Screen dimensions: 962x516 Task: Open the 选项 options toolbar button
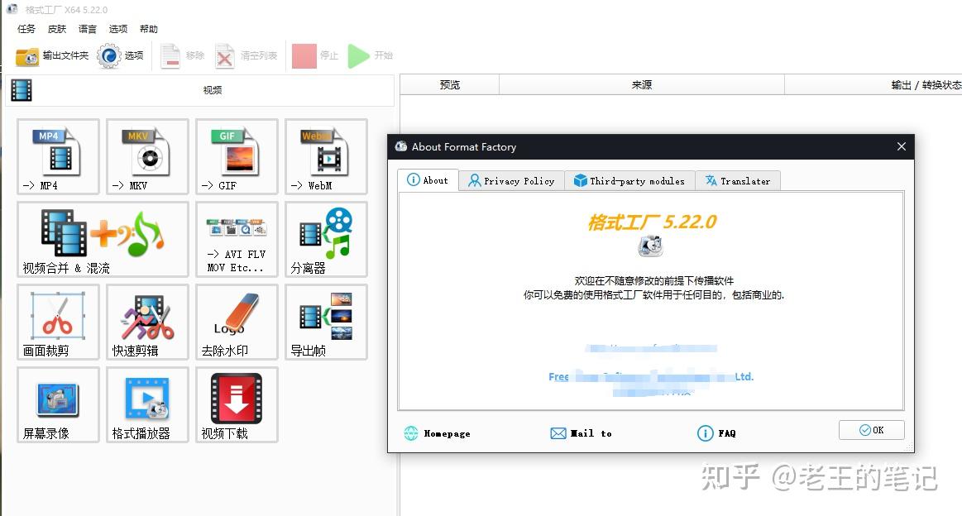pyautogui.click(x=120, y=56)
